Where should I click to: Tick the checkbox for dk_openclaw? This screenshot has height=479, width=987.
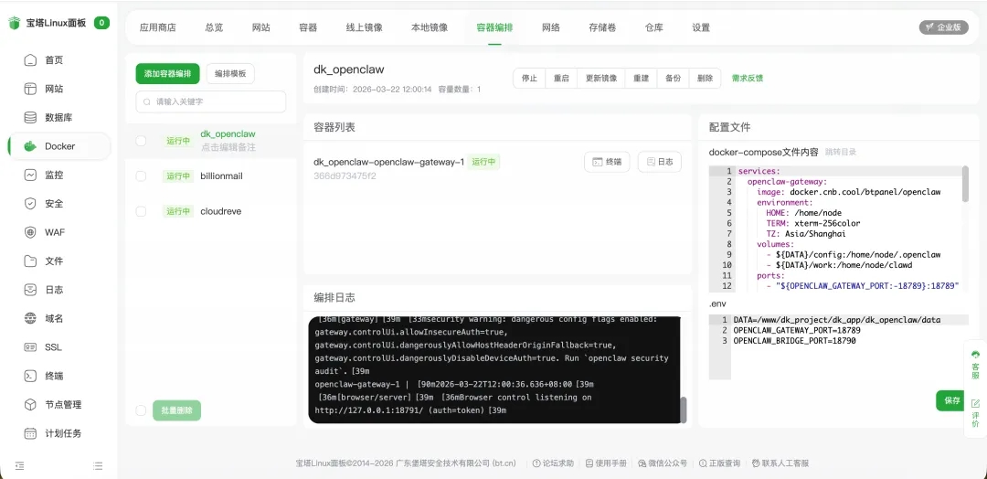point(141,141)
